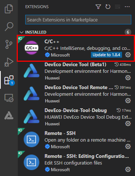This screenshot has height=176, width=135.
Task: Open the C/C++ extension manage gear
Action: pos(128,55)
